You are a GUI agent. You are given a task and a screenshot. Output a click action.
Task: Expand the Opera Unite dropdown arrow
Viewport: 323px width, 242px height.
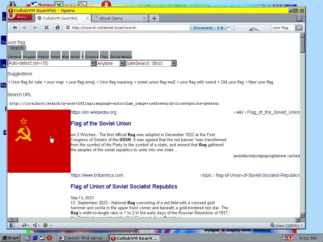[x=39, y=226]
